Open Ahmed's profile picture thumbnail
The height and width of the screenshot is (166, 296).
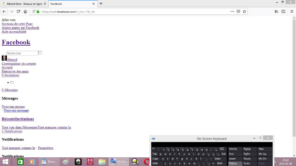coord(4,58)
